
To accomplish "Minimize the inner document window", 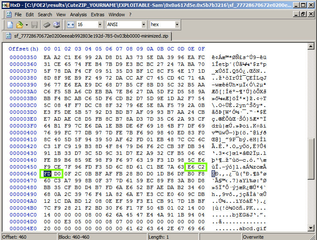I will coord(296,14).
